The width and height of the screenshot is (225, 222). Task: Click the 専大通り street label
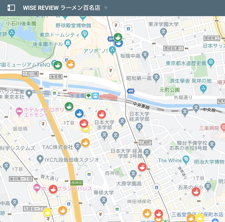click(50, 177)
